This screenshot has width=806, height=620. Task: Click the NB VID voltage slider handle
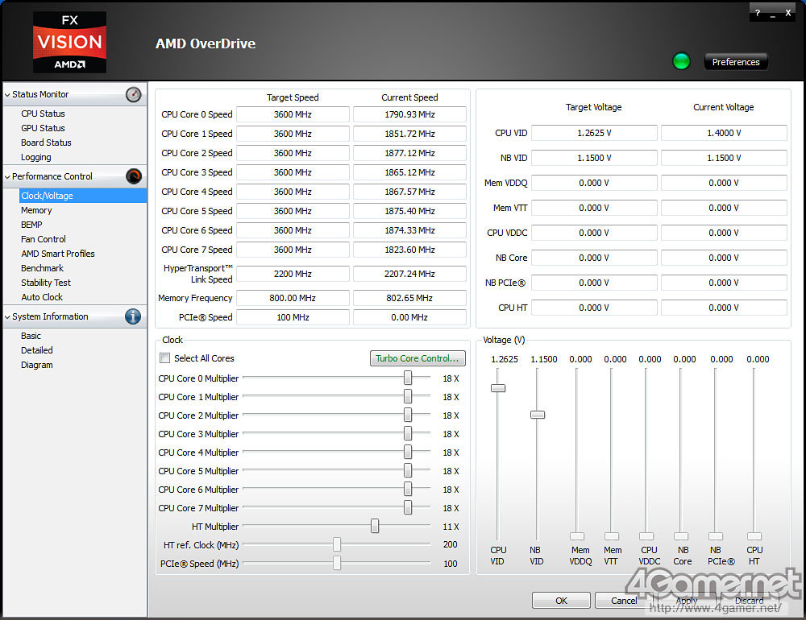coord(538,415)
